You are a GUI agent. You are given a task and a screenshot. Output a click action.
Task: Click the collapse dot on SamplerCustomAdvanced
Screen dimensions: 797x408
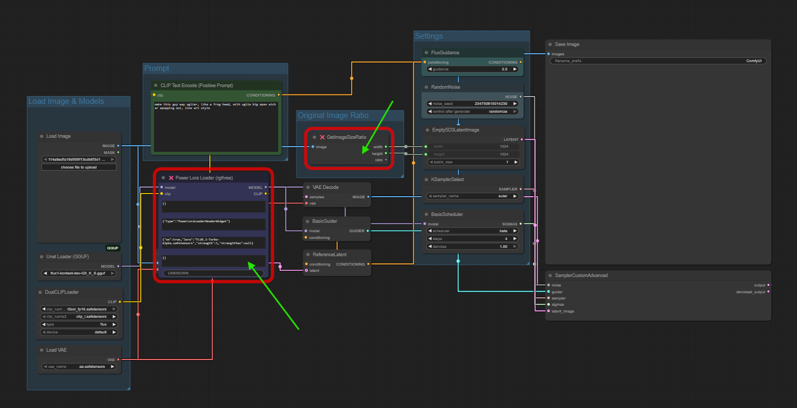[x=550, y=275]
